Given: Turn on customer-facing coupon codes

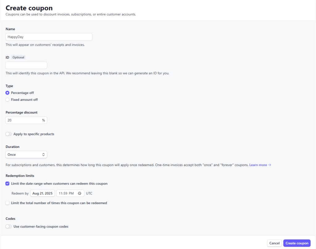Looking at the screenshot, I should coord(8,226).
